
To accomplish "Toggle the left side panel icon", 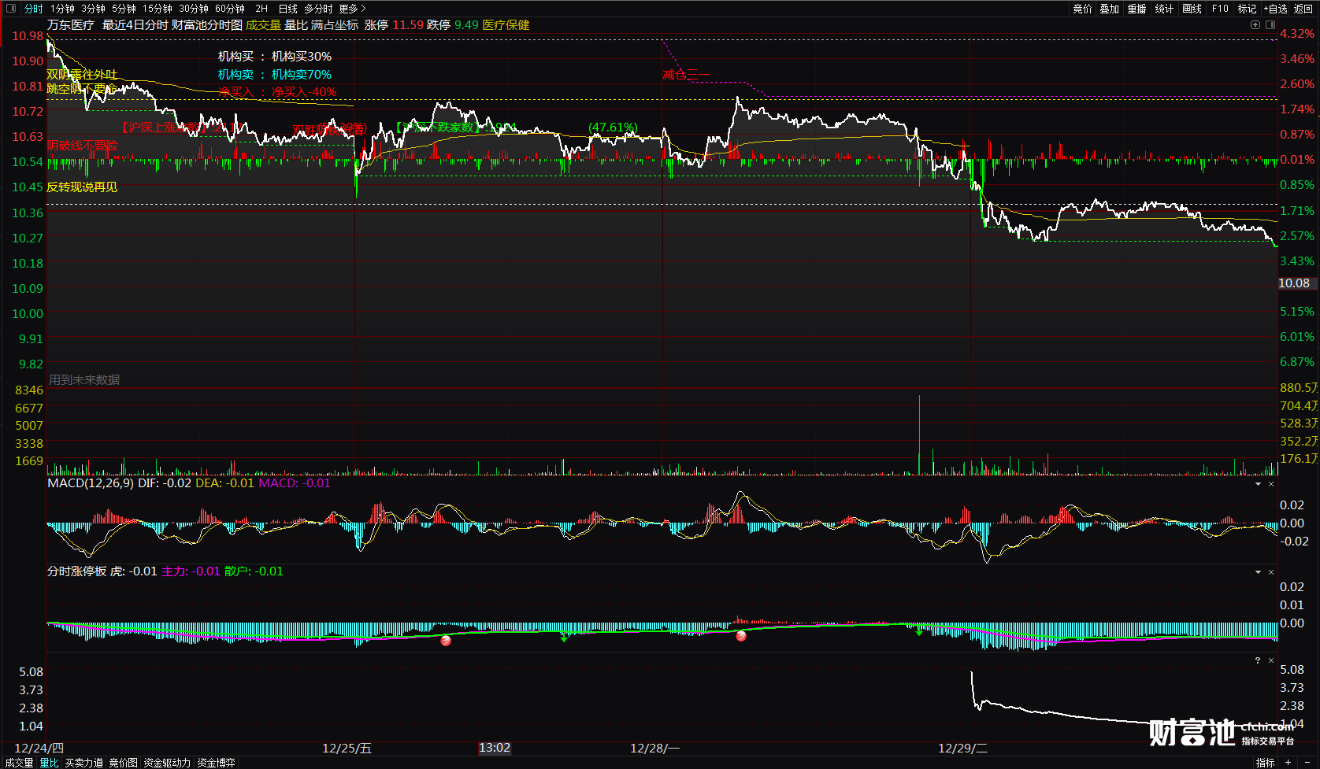I will tap(11, 9).
